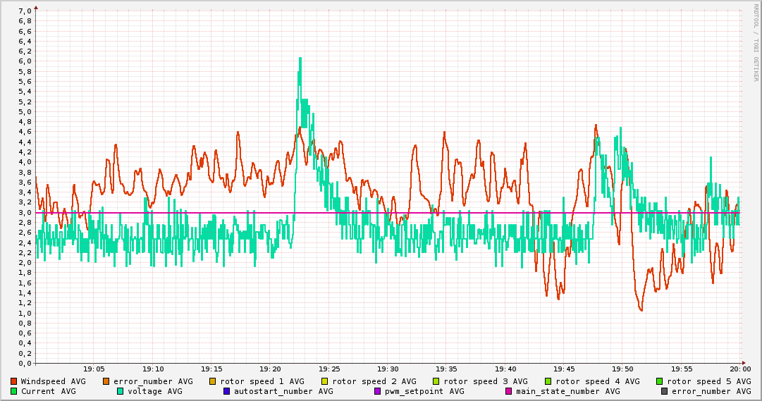The height and width of the screenshot is (401, 762).
Task: Select the green Current AVG swatch
Action: (13, 391)
